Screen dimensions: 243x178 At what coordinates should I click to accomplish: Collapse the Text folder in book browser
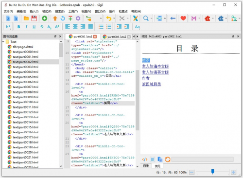click(x=3, y=42)
